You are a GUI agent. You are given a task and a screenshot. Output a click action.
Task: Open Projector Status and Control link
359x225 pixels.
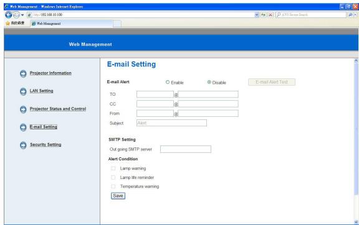(x=58, y=109)
